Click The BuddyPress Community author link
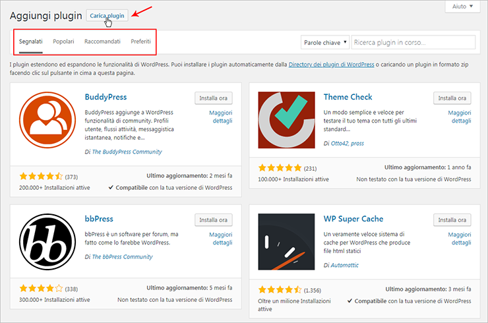The height and width of the screenshot is (323, 488). tap(127, 152)
